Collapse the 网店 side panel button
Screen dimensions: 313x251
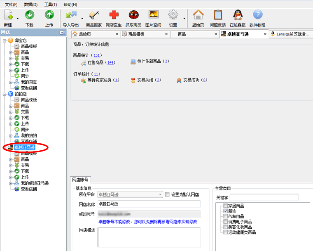62,32
